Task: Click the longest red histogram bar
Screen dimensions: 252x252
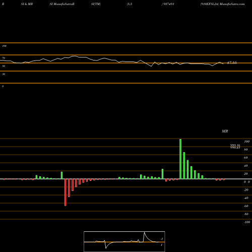Action: [x=66, y=193]
